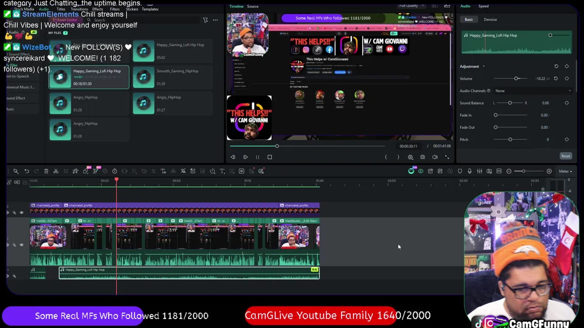584x328 pixels.
Task: Click the Reset button in audio panel
Action: pos(566,156)
